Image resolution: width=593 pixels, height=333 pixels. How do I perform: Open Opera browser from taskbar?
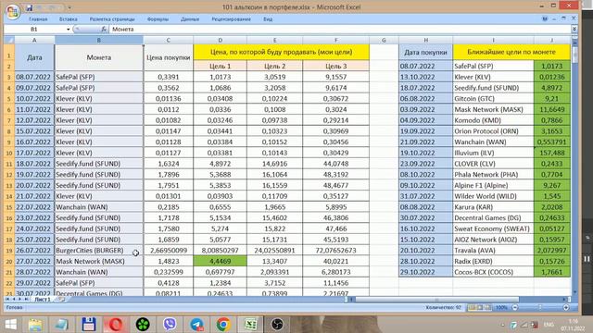click(x=116, y=324)
